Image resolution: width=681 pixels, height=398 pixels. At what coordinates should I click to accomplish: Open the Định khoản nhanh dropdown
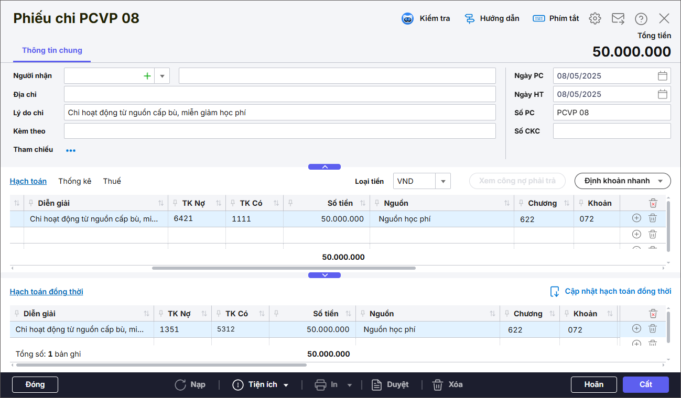[623, 181]
